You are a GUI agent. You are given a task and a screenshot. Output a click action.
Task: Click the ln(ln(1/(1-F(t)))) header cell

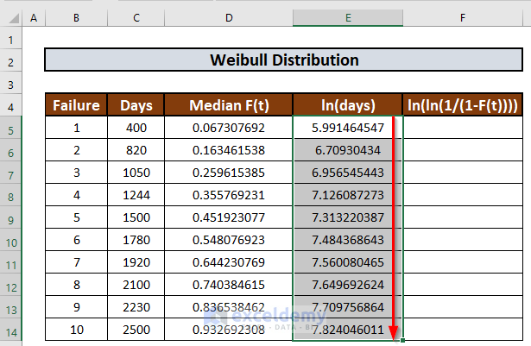coord(464,106)
